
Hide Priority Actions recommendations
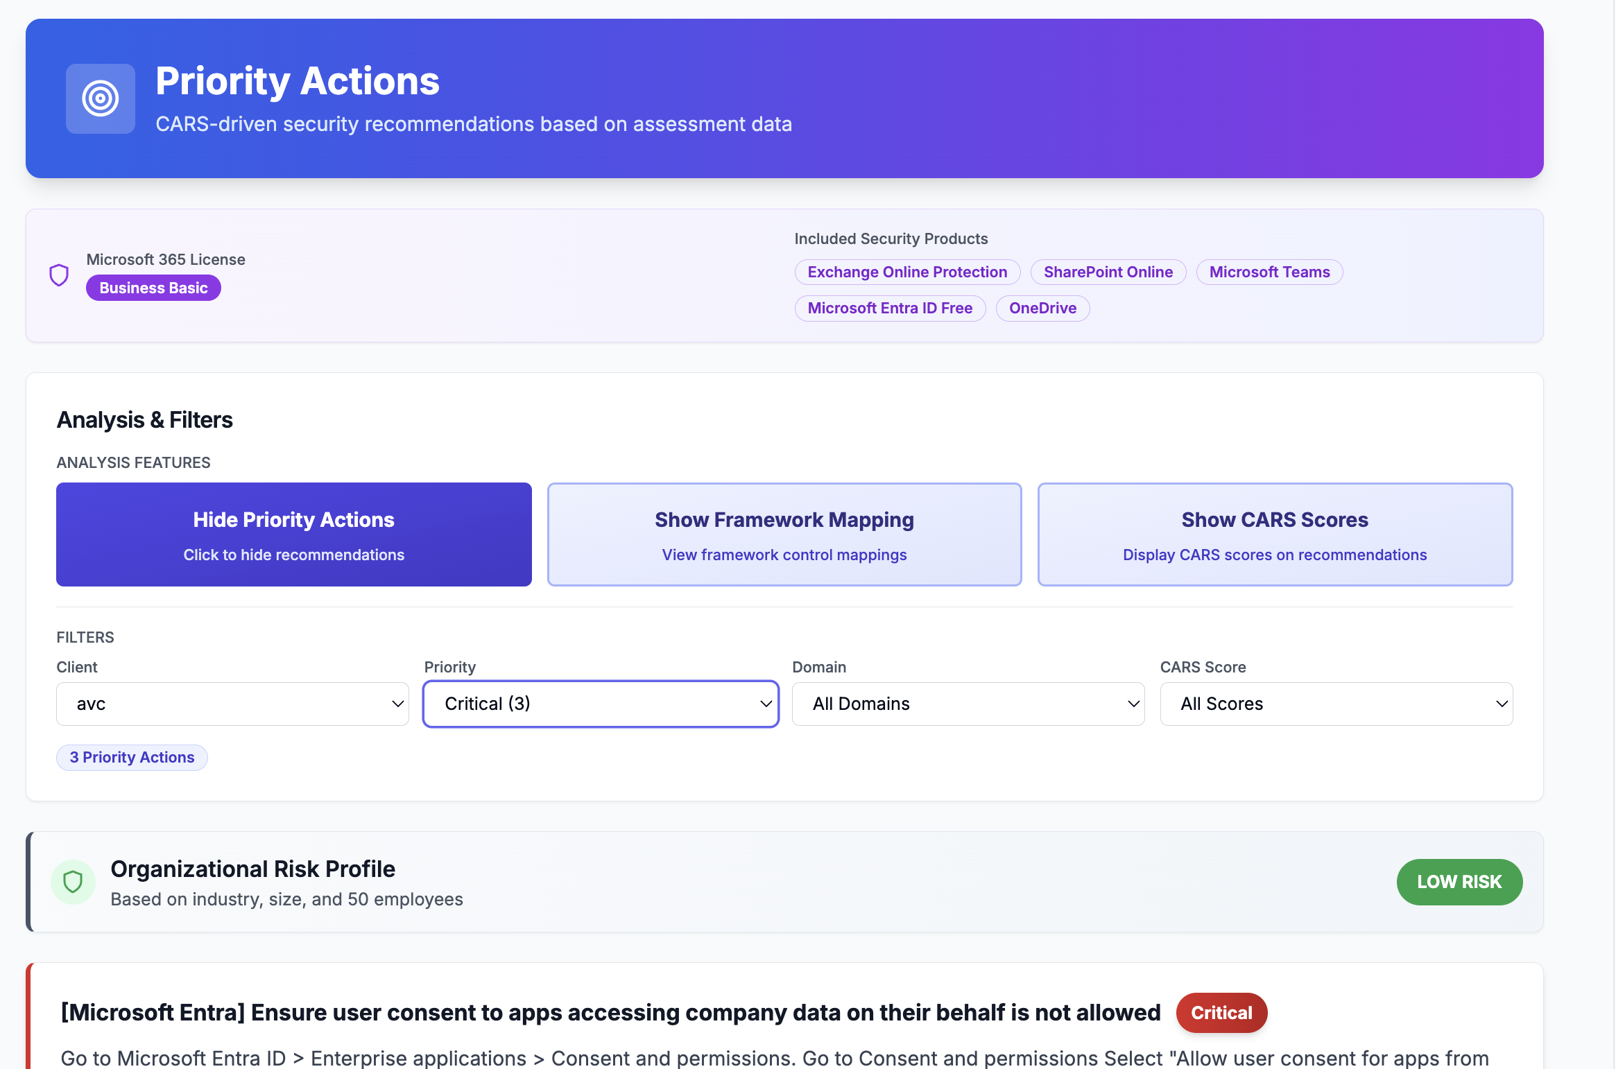click(x=293, y=534)
